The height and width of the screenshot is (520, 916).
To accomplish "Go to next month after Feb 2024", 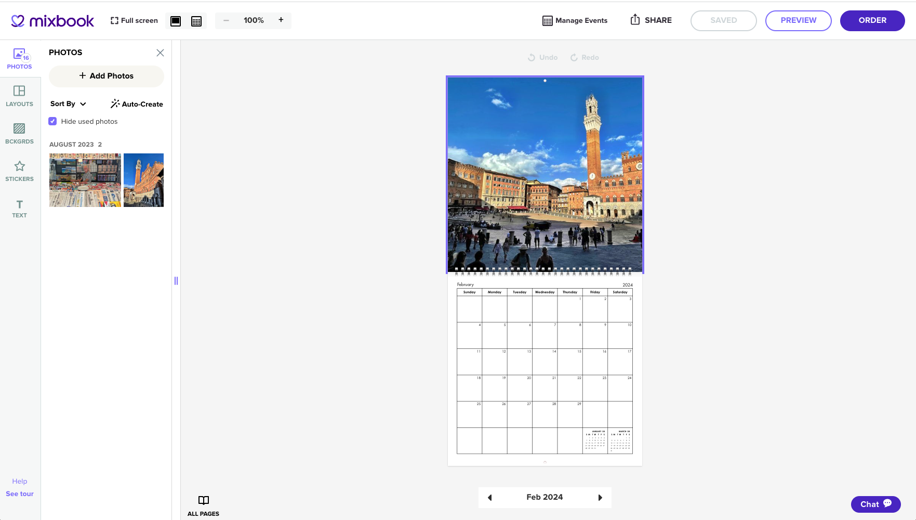I will tap(600, 498).
